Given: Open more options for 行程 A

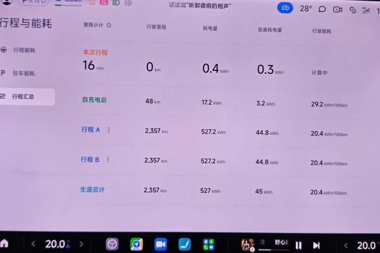Looking at the screenshot, I should (x=108, y=130).
